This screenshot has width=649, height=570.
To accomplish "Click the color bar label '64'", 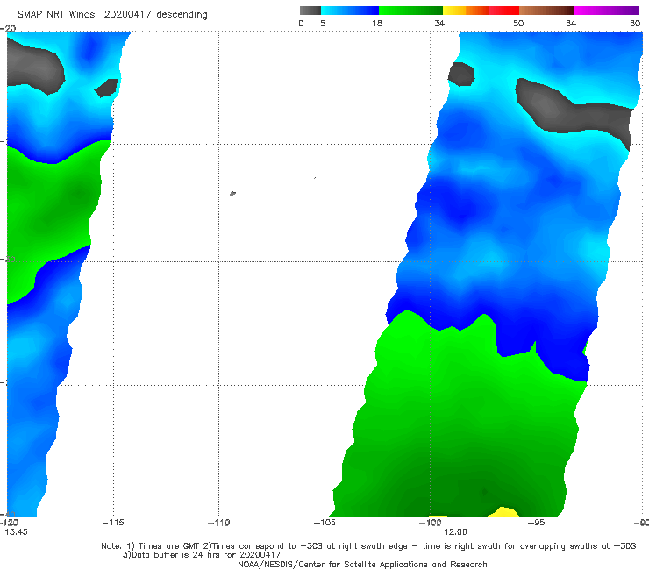I will (571, 24).
